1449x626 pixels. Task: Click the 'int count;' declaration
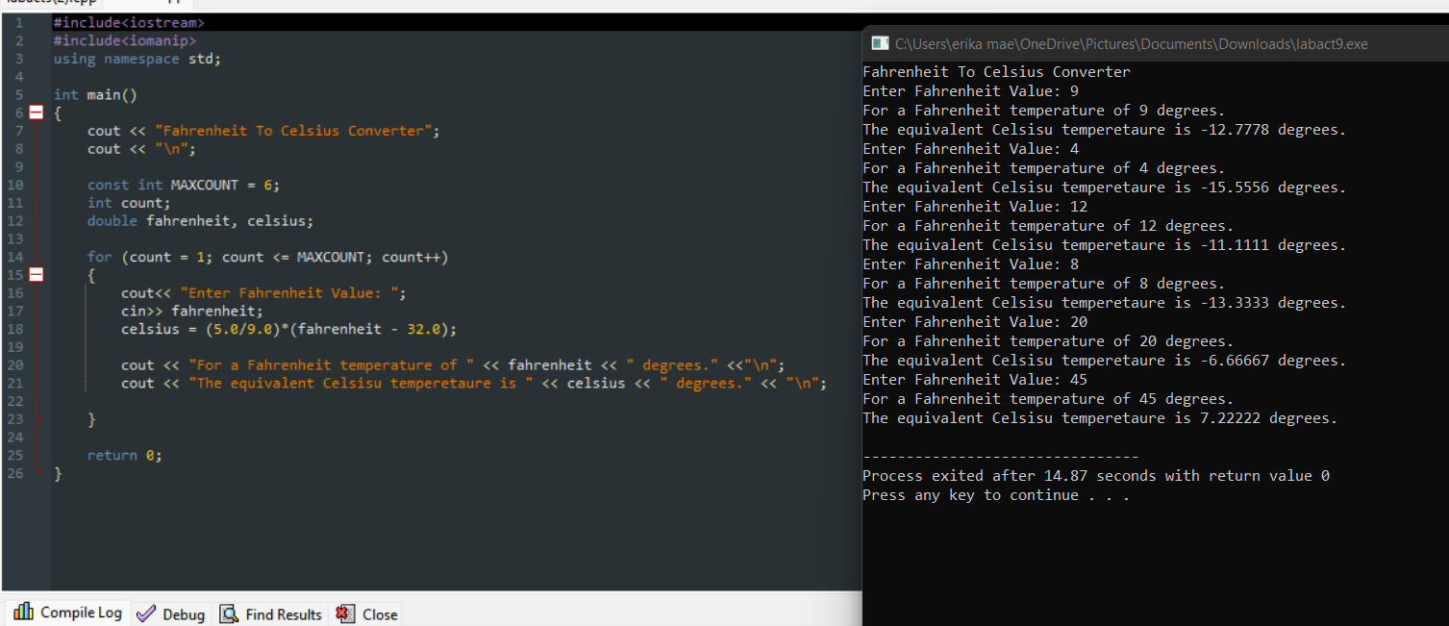click(129, 203)
